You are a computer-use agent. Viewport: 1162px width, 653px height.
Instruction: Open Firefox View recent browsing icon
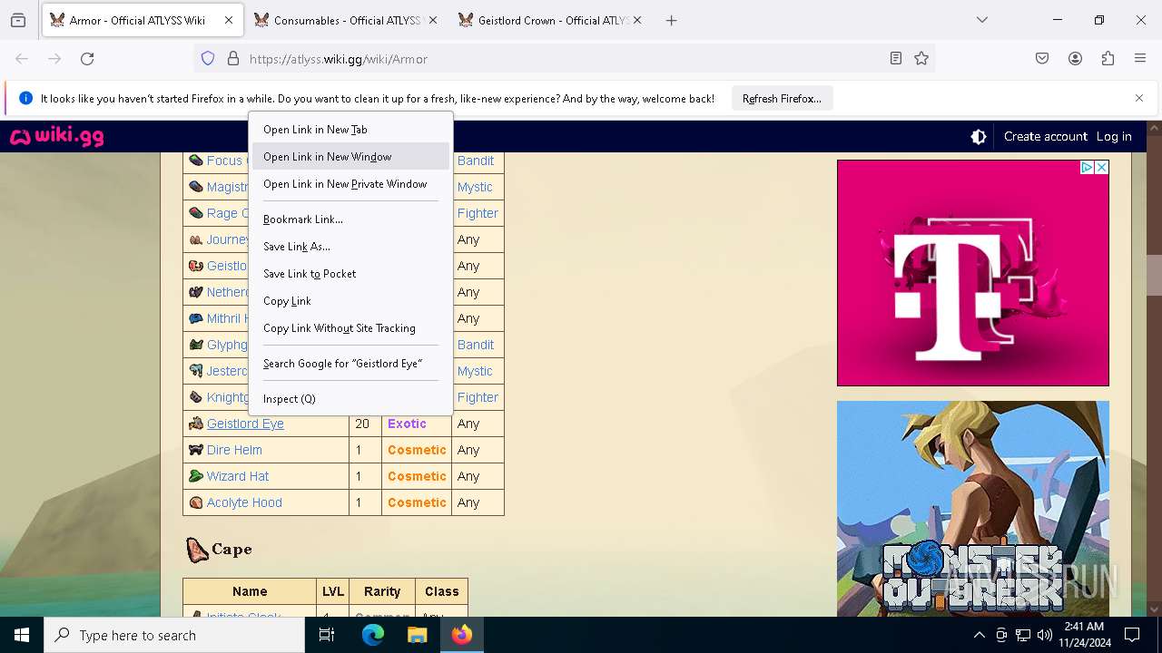pos(18,20)
